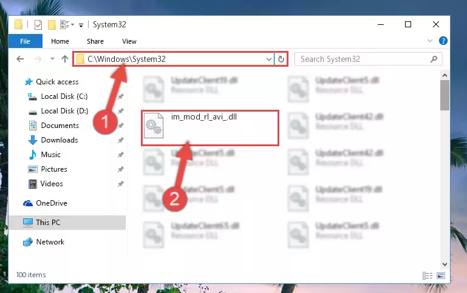
Task: Click the pin icon next to Local Disk (D:)
Action: [121, 111]
